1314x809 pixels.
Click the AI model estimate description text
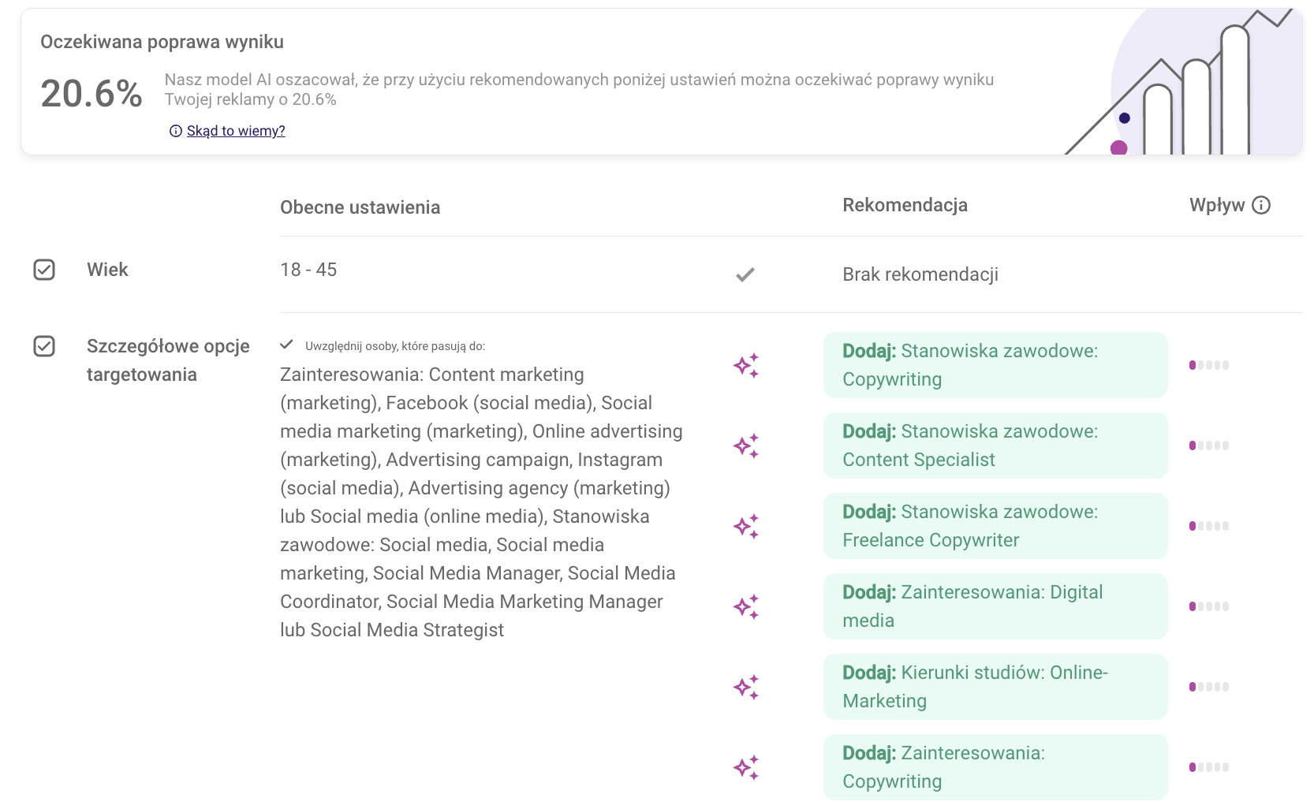point(579,89)
